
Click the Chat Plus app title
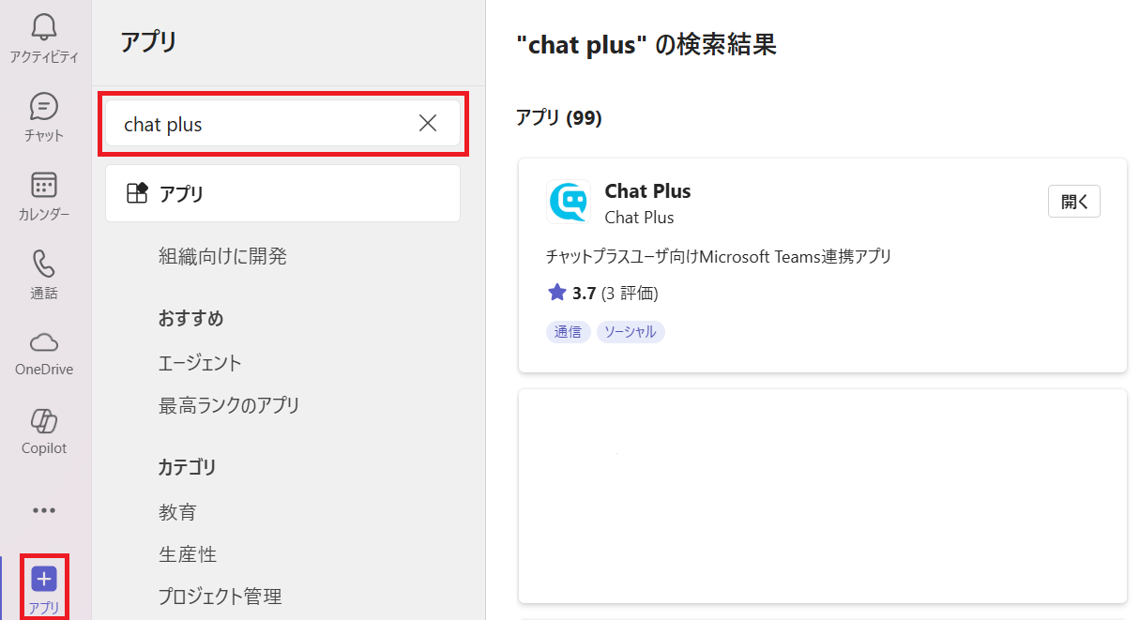click(x=647, y=191)
